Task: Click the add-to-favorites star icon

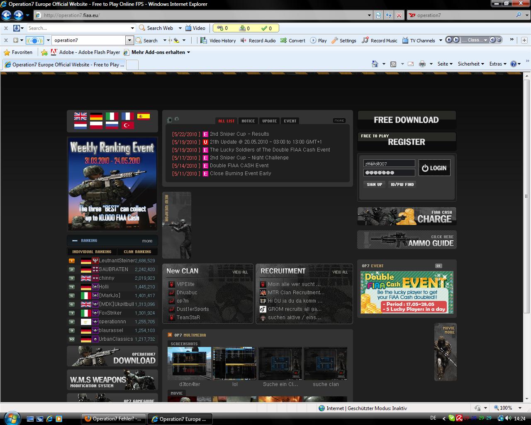Action: pos(44,52)
